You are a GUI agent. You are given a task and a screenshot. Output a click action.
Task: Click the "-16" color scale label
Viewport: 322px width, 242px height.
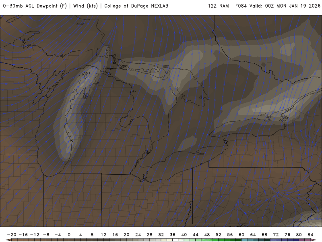(x=23, y=235)
